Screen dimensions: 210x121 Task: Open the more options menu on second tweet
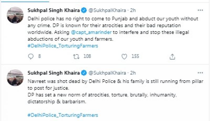[200, 72]
